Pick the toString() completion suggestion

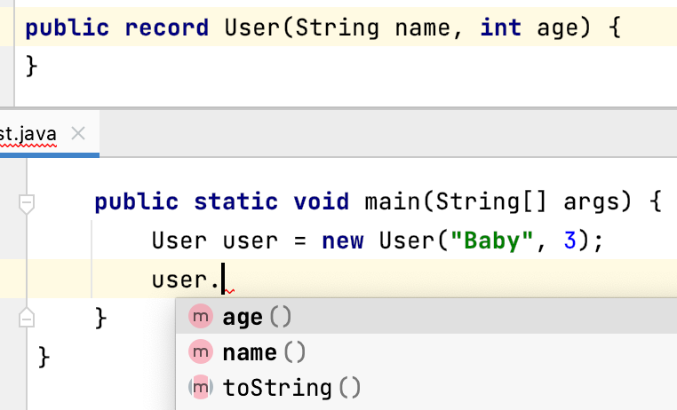pos(291,388)
